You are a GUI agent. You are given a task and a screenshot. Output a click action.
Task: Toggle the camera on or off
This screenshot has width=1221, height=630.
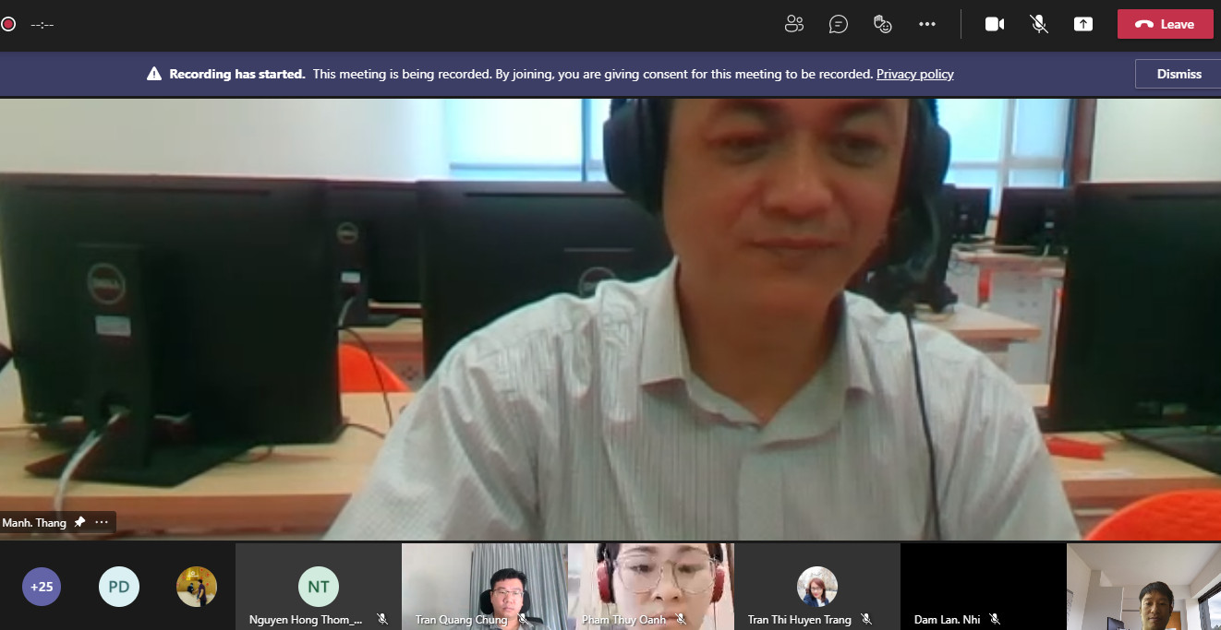(995, 24)
